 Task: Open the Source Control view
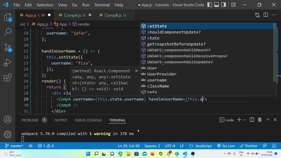tap(8, 48)
